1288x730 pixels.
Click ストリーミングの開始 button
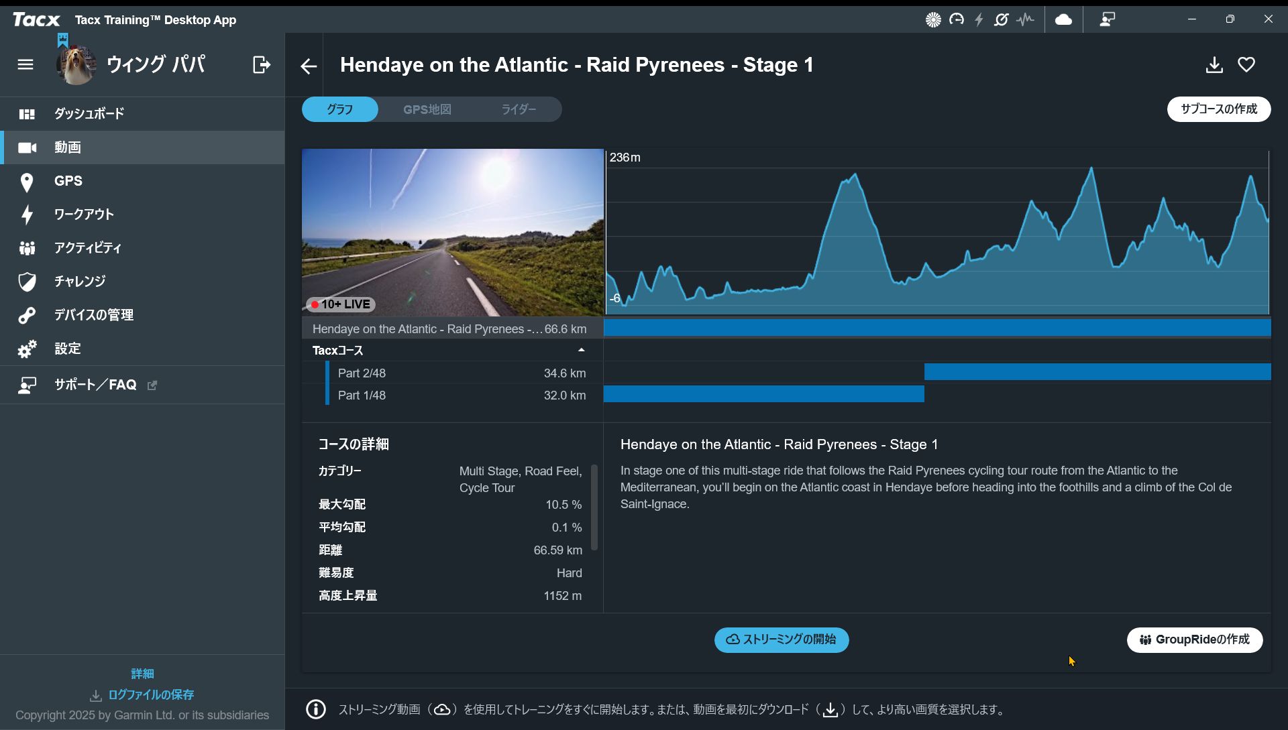(x=782, y=640)
